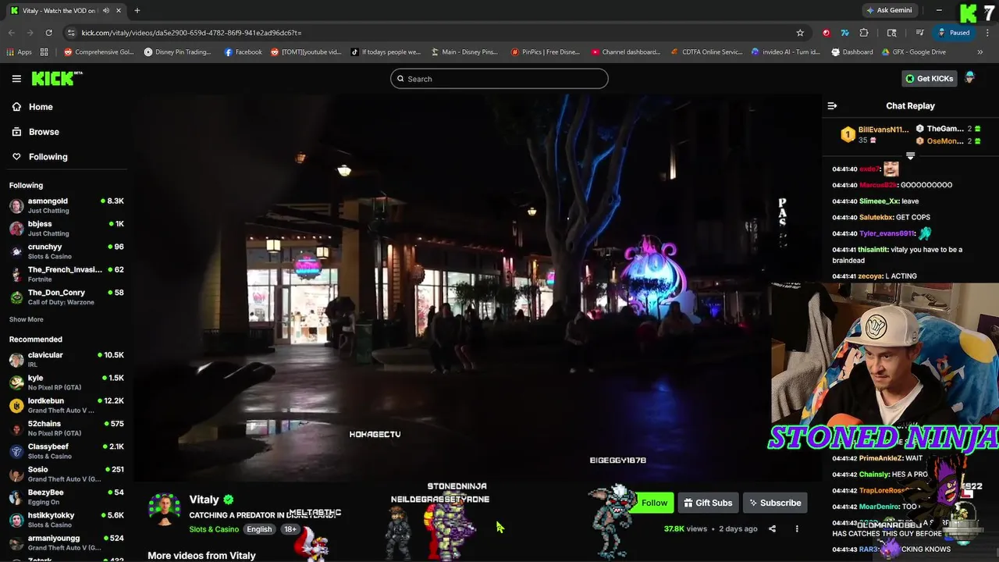Expand the bookmarks overflow chevron
The width and height of the screenshot is (999, 562).
coord(980,52)
